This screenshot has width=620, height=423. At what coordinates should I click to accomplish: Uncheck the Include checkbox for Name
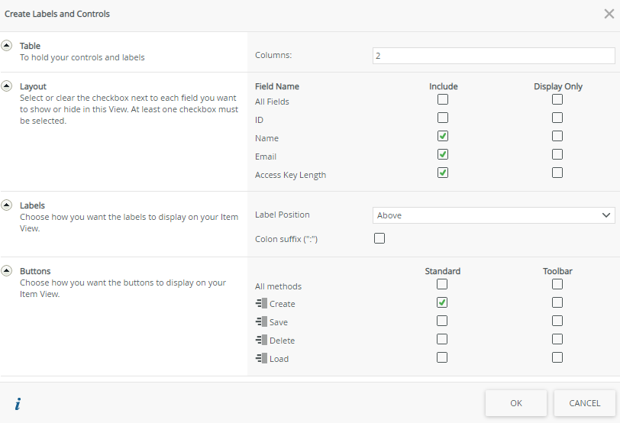pos(443,136)
